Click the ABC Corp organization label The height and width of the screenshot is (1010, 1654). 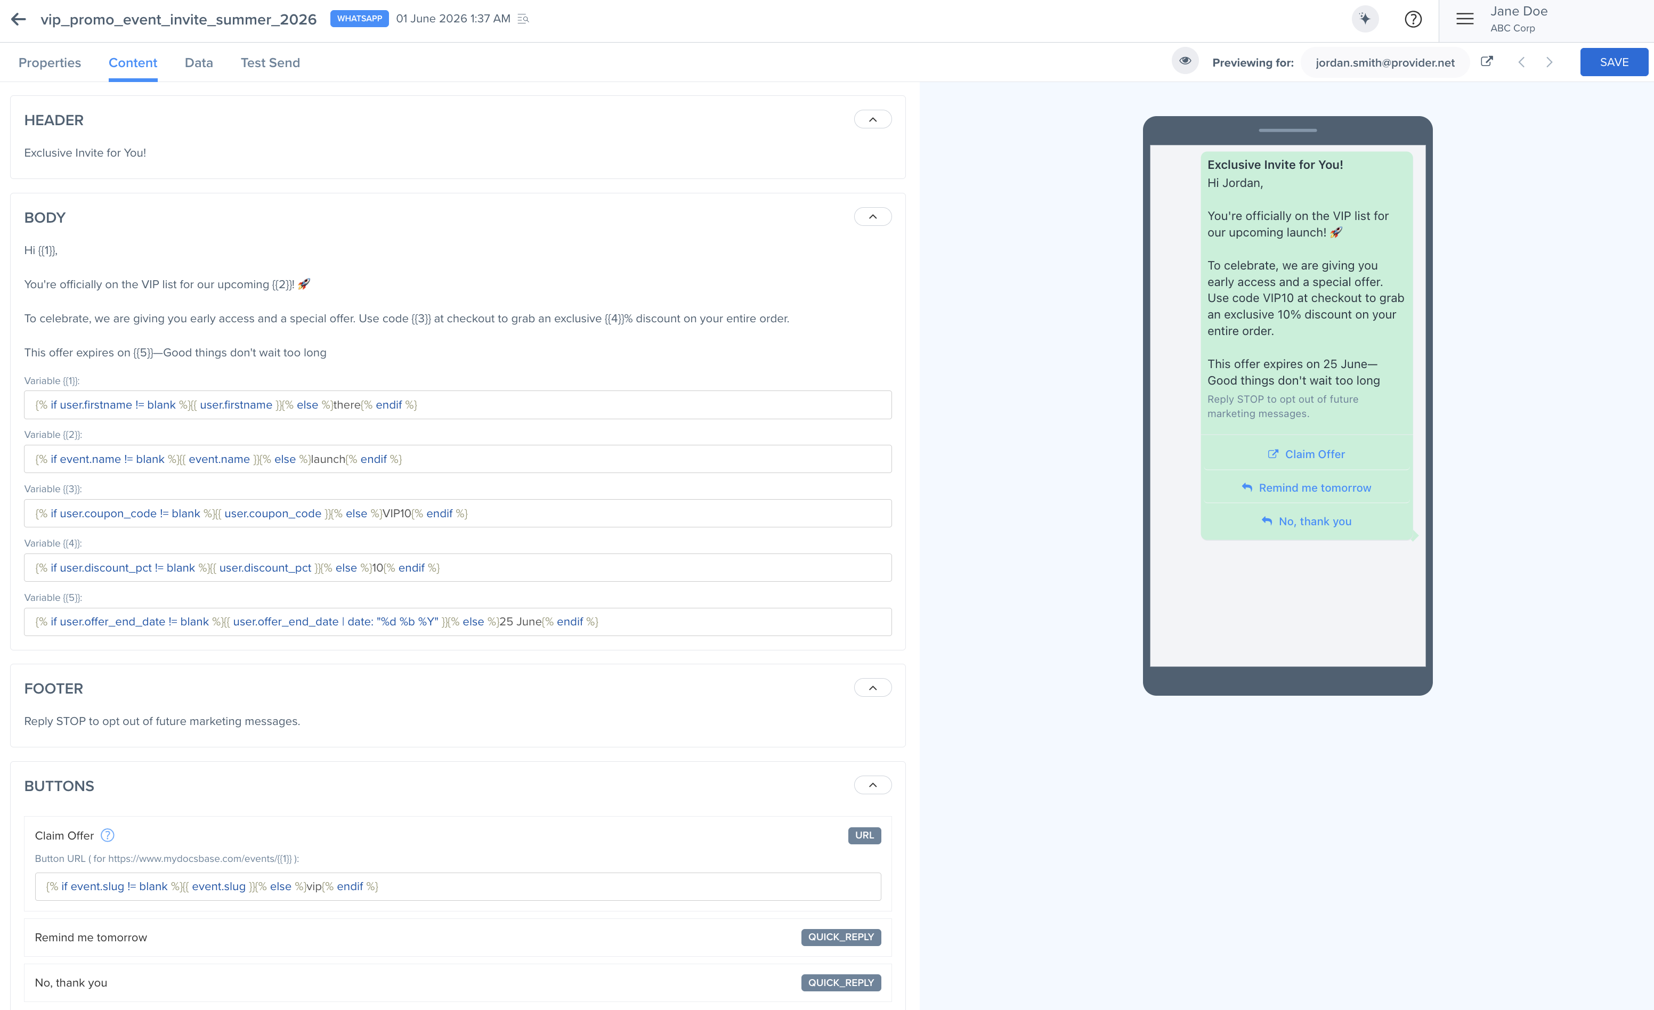pos(1512,28)
